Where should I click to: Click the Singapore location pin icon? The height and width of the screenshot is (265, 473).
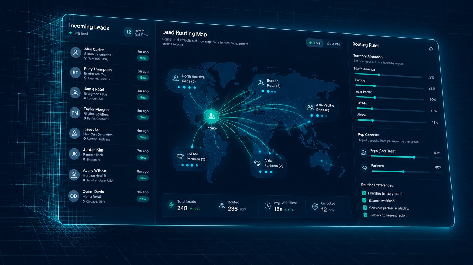pyautogui.click(x=84, y=160)
